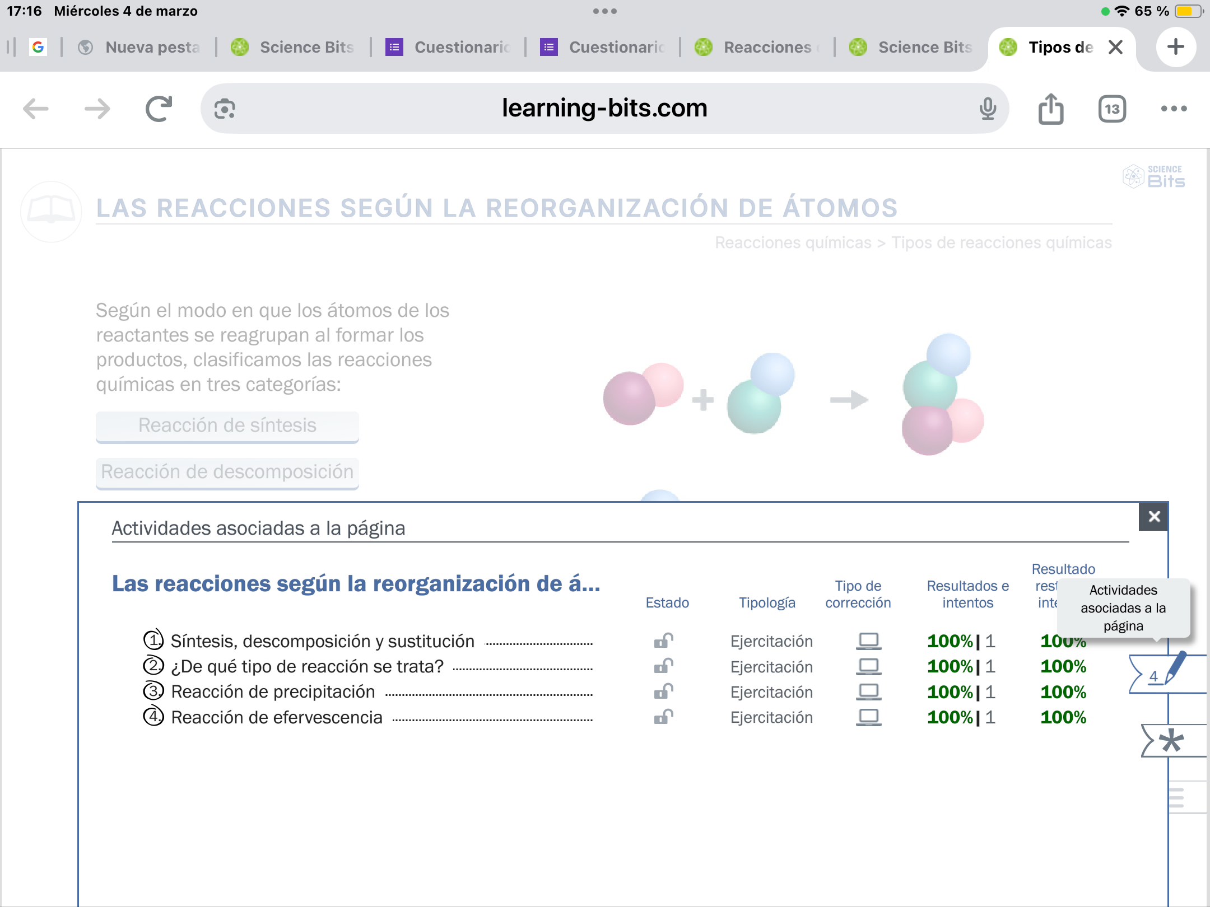Viewport: 1210px width, 907px height.
Task: Click the unlocked padlock for Síntesis activity
Action: click(663, 640)
